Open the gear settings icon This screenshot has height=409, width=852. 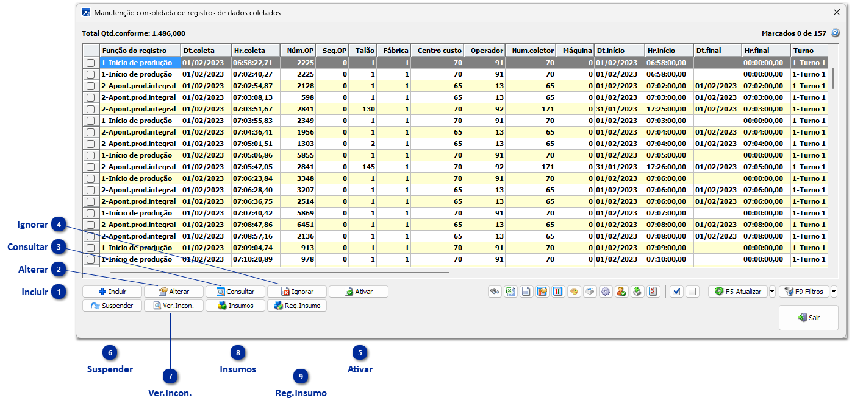606,292
